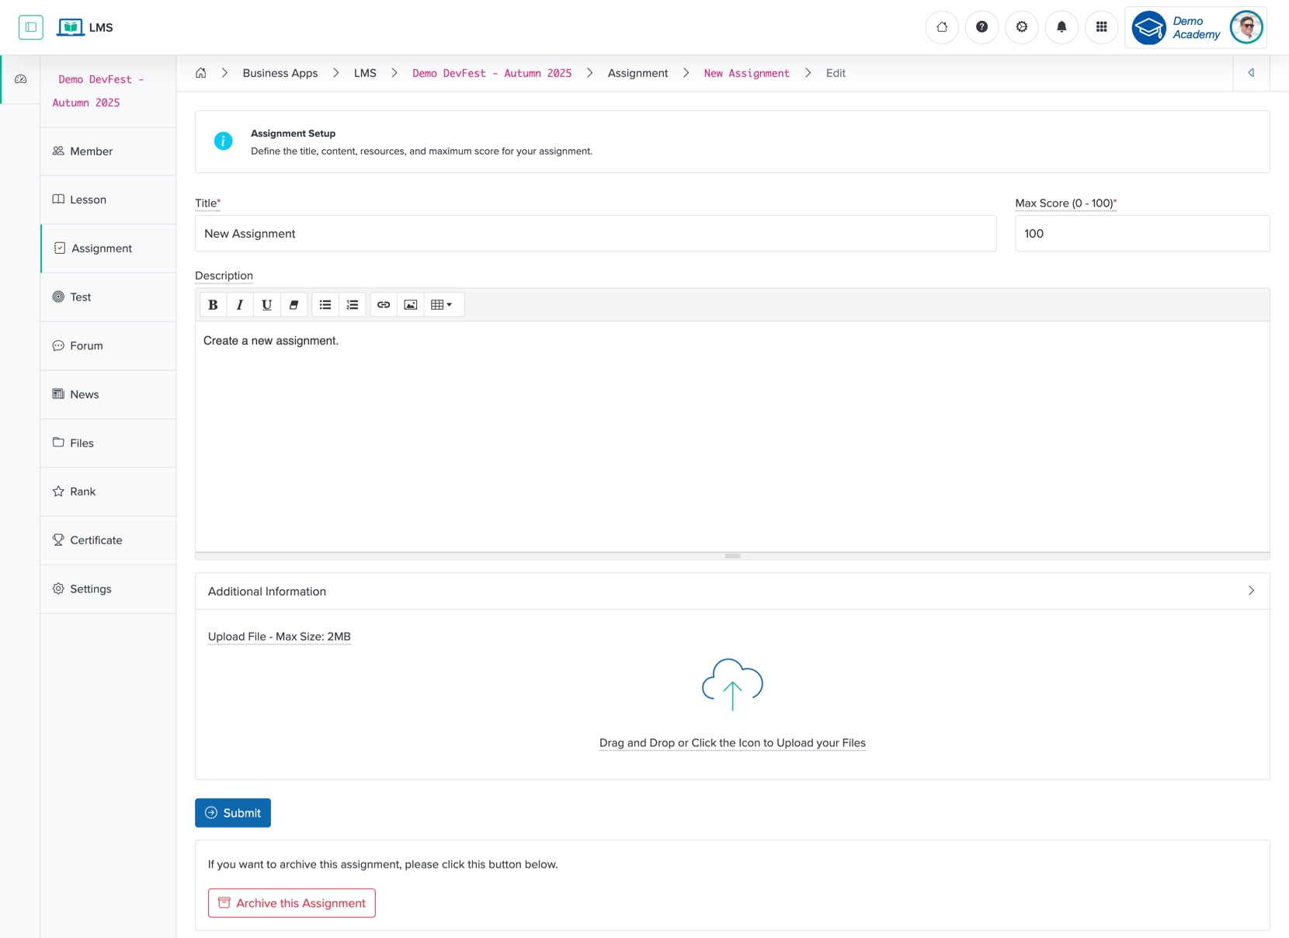Apply bold formatting in the description editor
1289x938 pixels.
(x=213, y=304)
